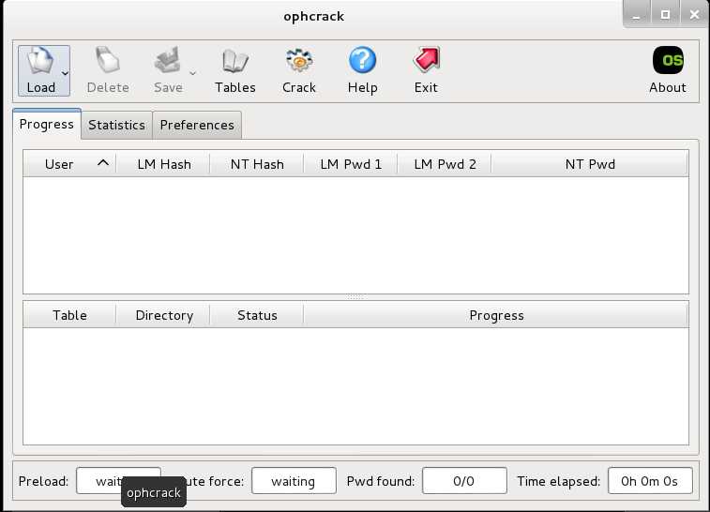This screenshot has width=710, height=512.
Task: Sort by the User column header
Action: (69, 164)
